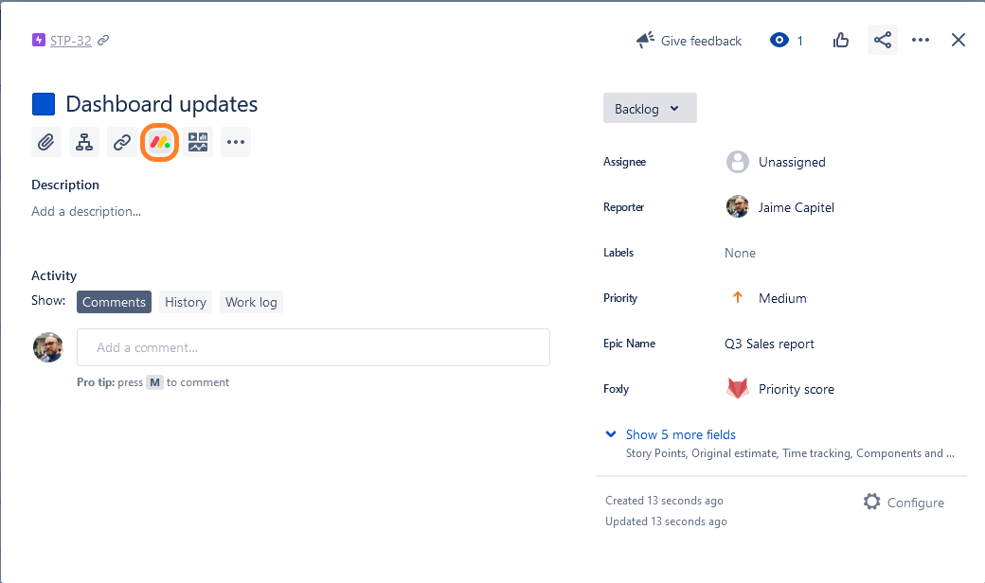This screenshot has width=985, height=583.
Task: Open the Foxly Priority score
Action: point(796,389)
